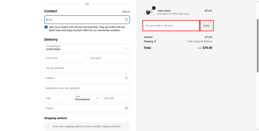Viewport: 259px width, 131px height.
Task: Focus the Apartment, suite, etc. field
Action: click(87, 88)
